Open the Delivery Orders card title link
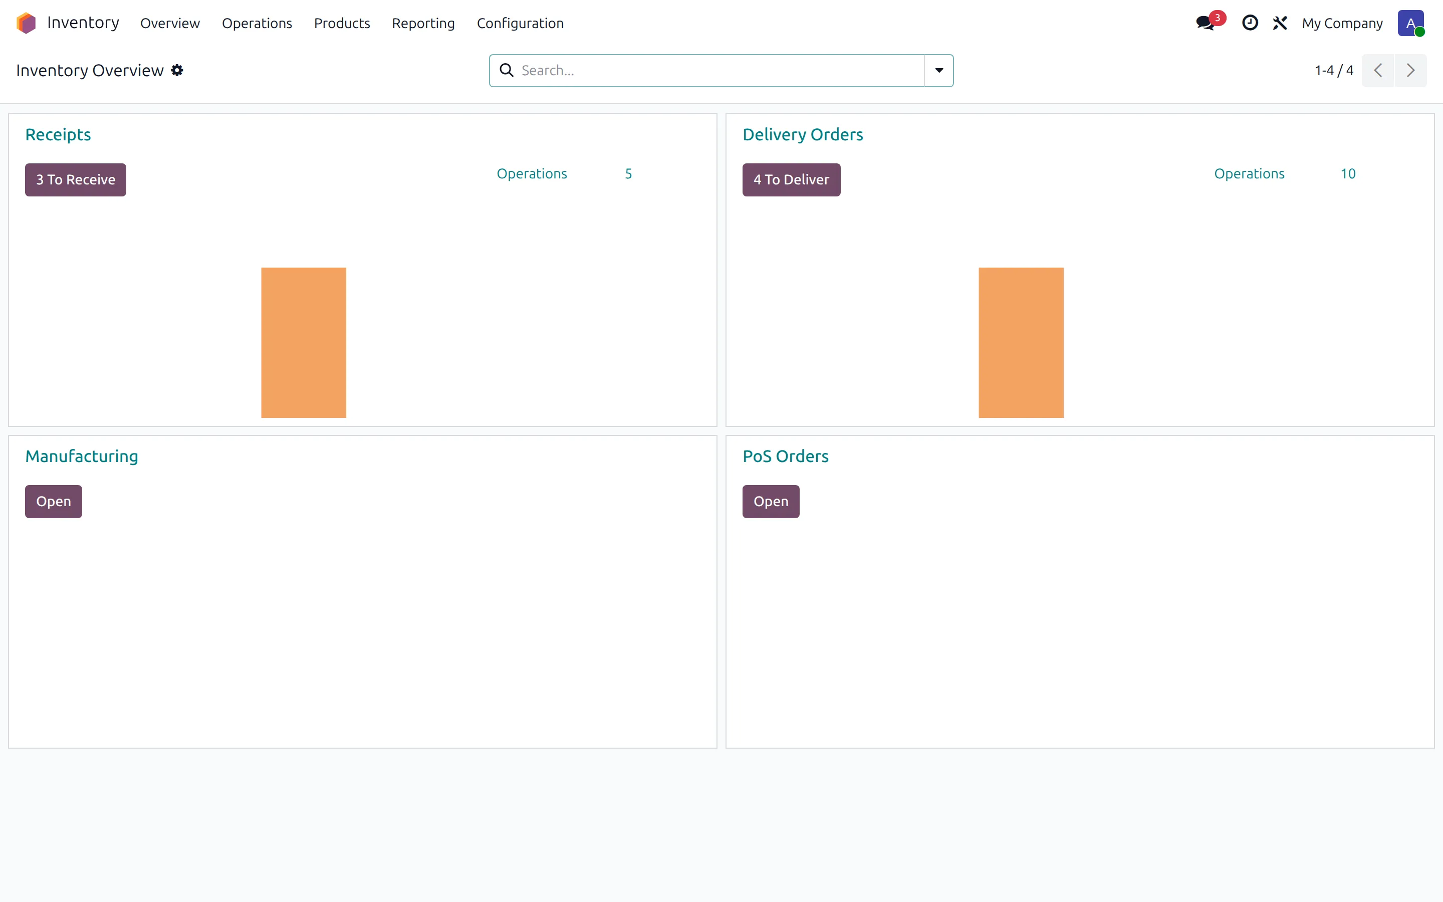This screenshot has width=1443, height=902. click(803, 135)
